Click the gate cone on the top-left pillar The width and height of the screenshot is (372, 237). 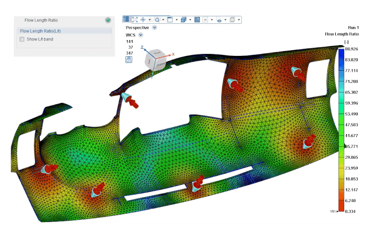[126, 97]
